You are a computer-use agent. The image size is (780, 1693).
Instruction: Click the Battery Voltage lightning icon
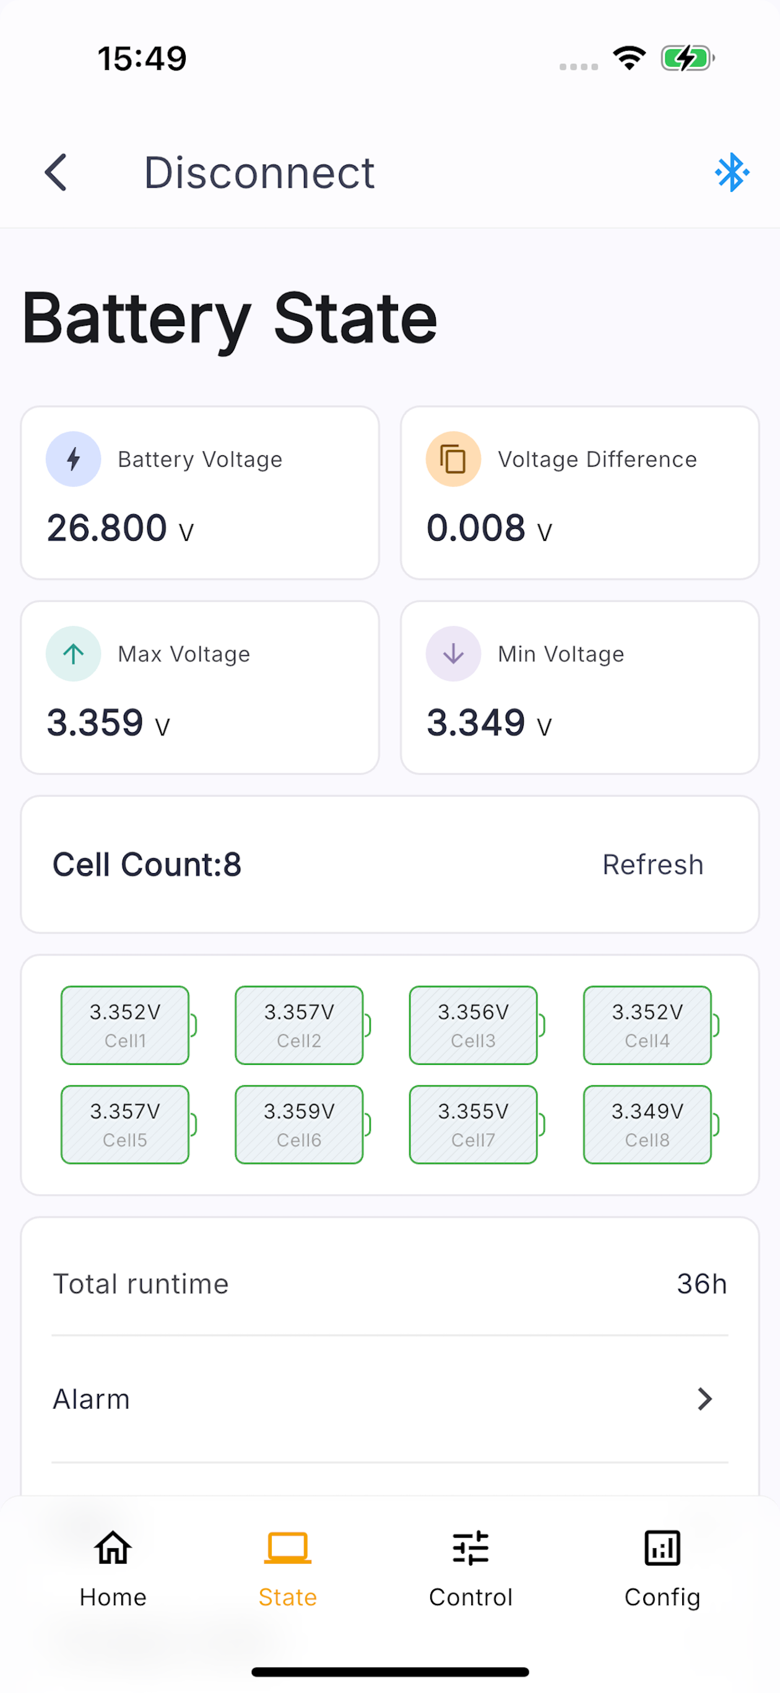coord(73,459)
